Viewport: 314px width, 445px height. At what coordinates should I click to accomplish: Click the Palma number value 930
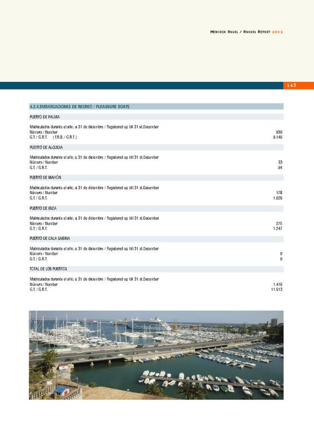click(279, 132)
